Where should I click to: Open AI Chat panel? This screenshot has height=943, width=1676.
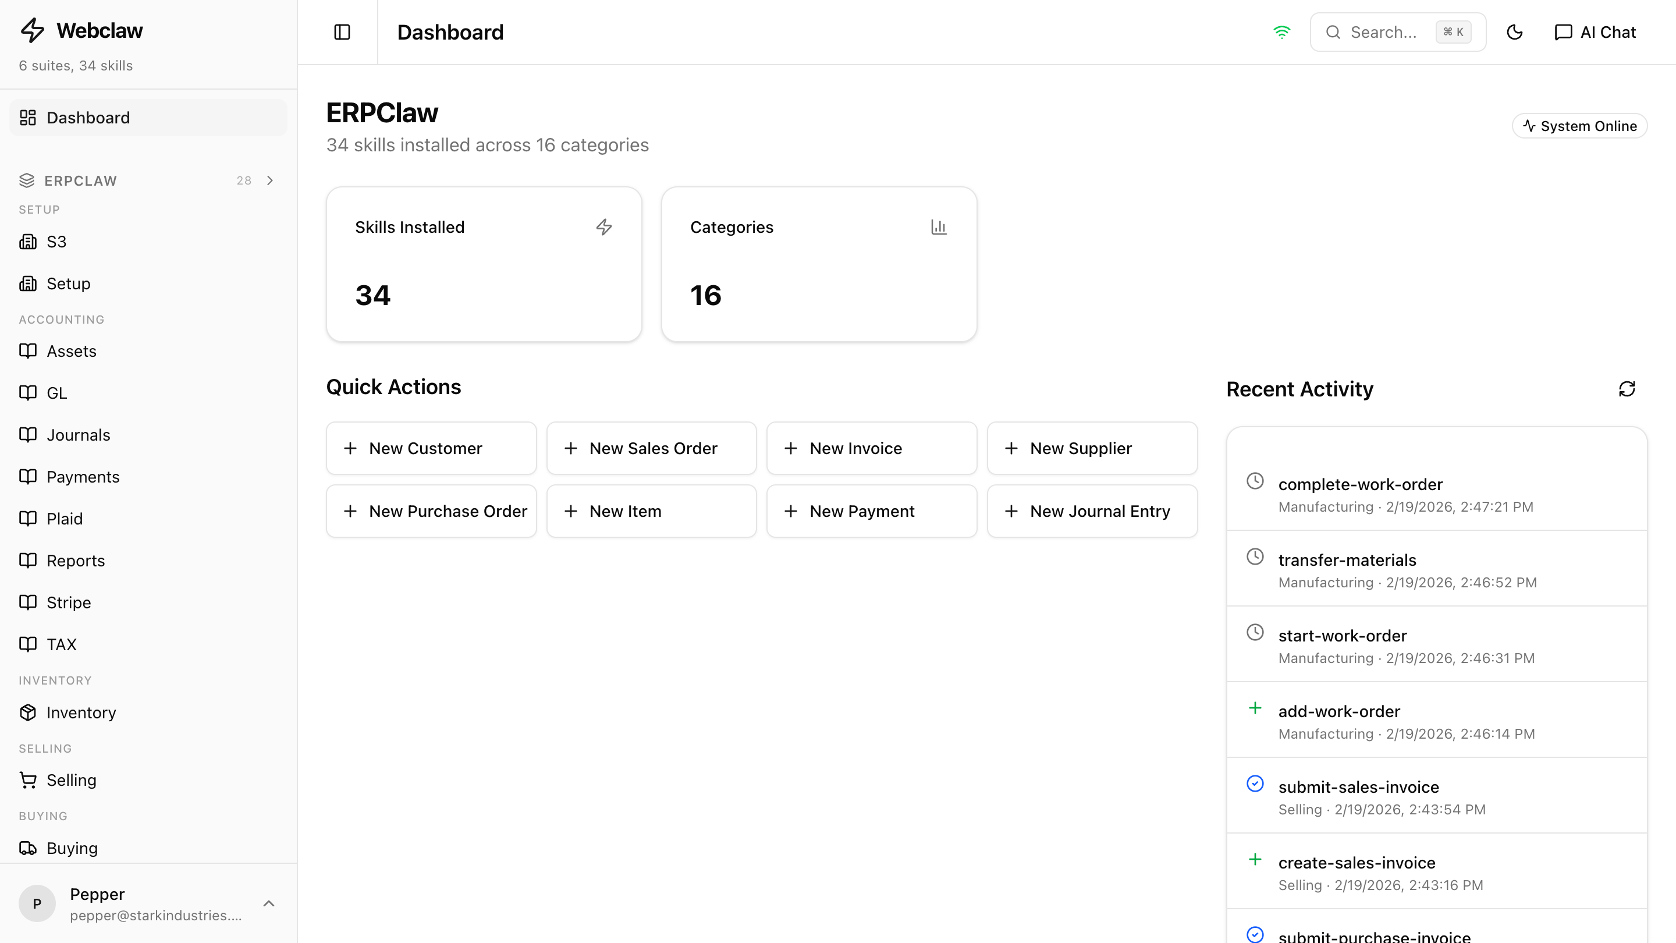(x=1595, y=32)
